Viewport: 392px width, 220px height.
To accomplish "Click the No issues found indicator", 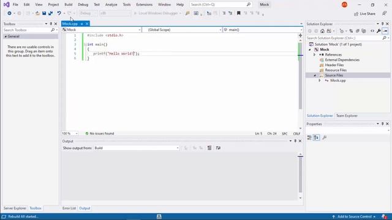I will (x=100, y=133).
